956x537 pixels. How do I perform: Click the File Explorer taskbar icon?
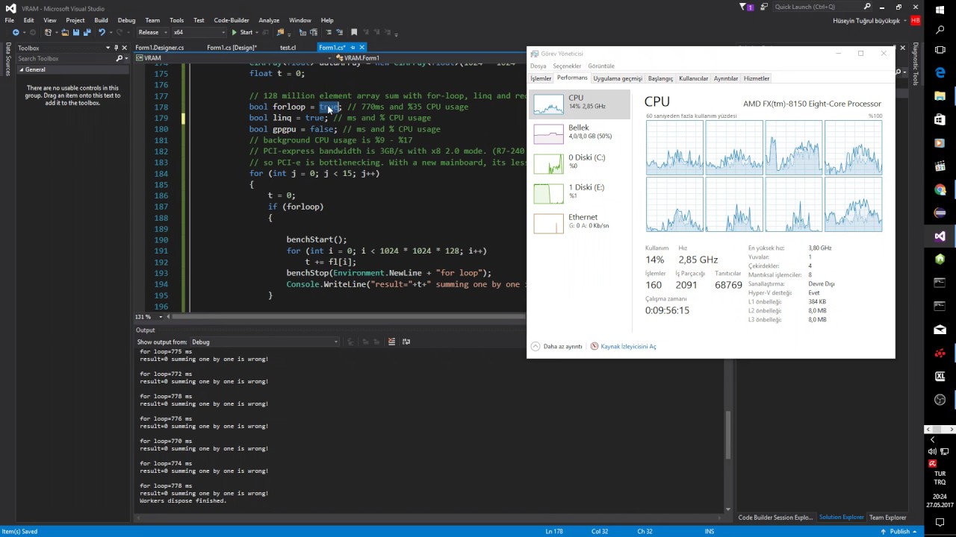(x=940, y=96)
